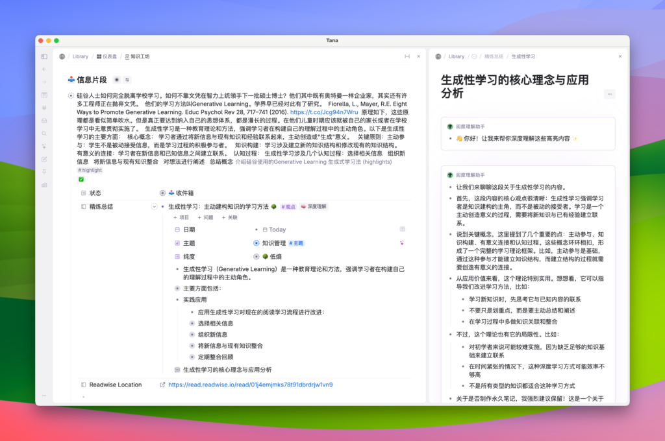Expand the 将新信息与现有知识整合 bullet
This screenshot has width=665, height=441.
click(x=192, y=346)
